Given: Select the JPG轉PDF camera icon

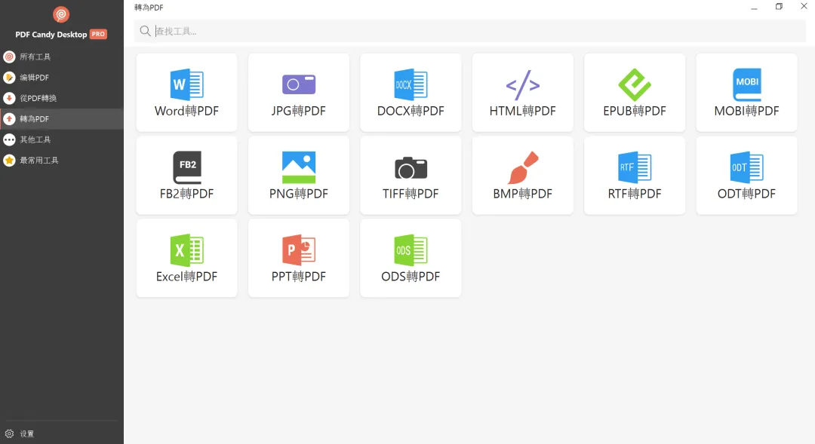Looking at the screenshot, I should (x=299, y=84).
